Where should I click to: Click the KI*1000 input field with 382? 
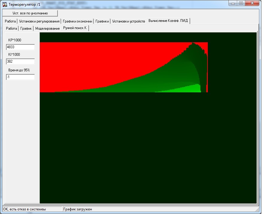click(20, 61)
